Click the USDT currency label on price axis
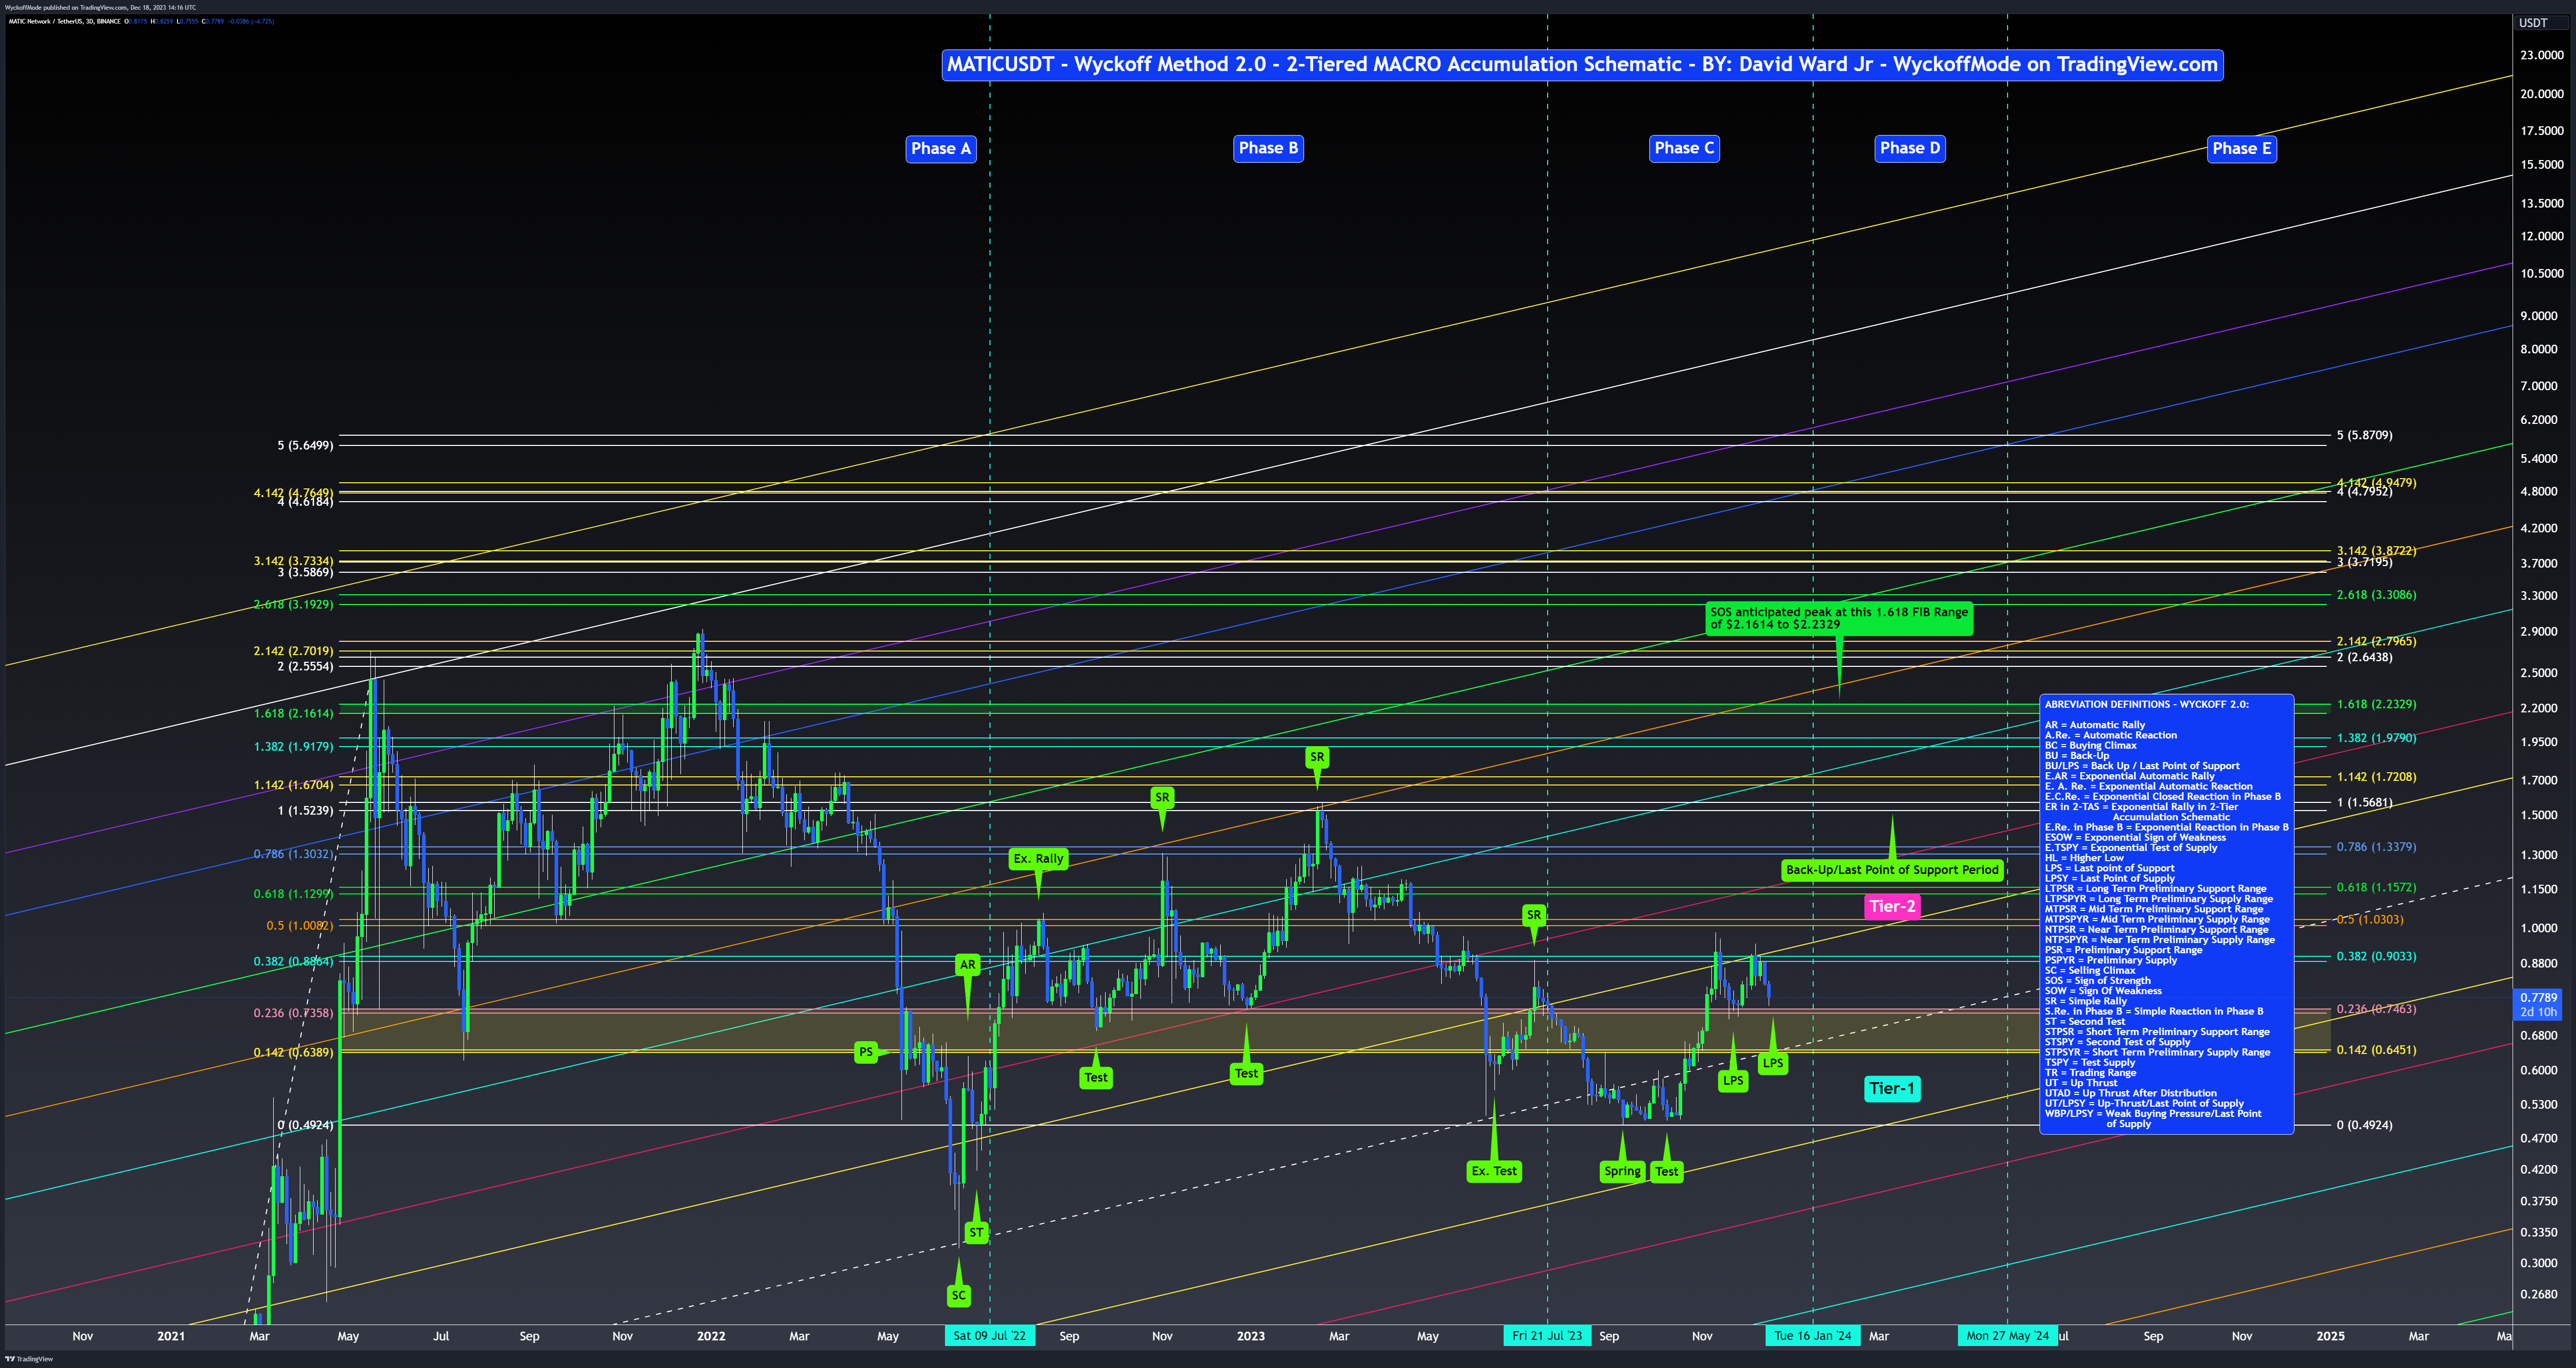2576x1368 pixels. click(x=2533, y=23)
